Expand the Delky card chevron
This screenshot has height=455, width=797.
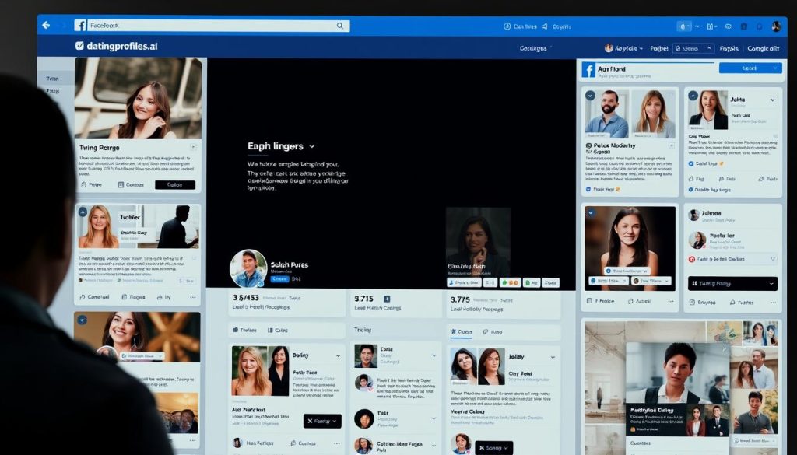[338, 356]
